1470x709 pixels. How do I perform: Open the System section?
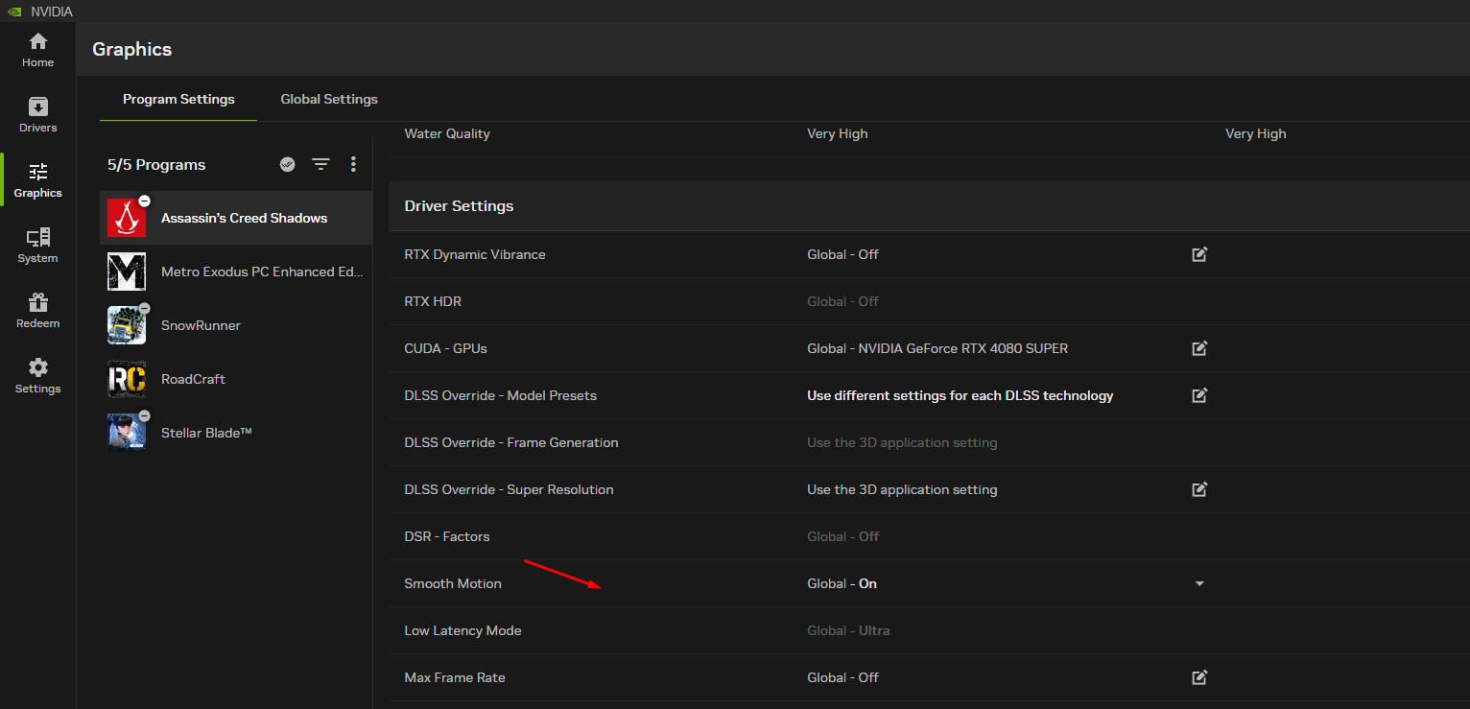[37, 246]
